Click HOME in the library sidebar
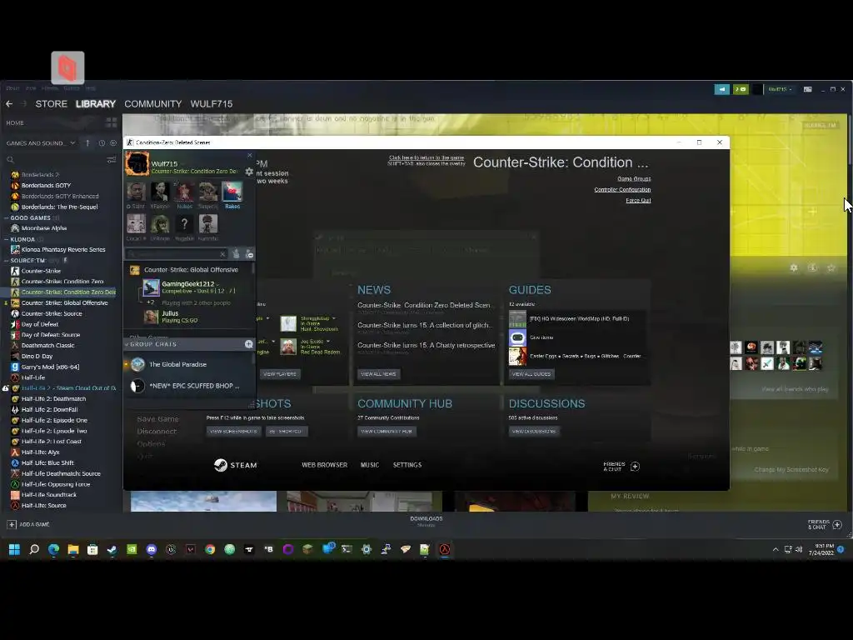 click(15, 123)
